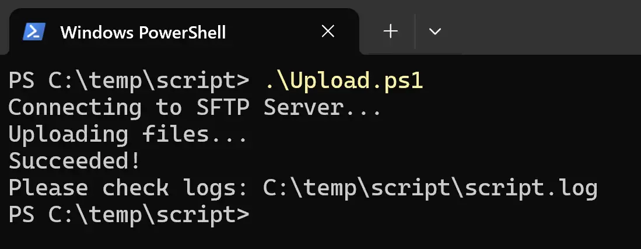Click the word 'files...' in uploading line
Screen dimensions: 641x249
click(x=195, y=135)
